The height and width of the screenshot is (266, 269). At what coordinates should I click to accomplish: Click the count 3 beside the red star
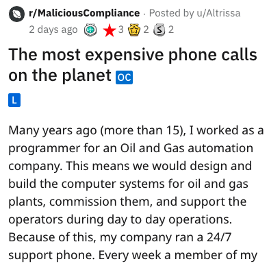[120, 29]
